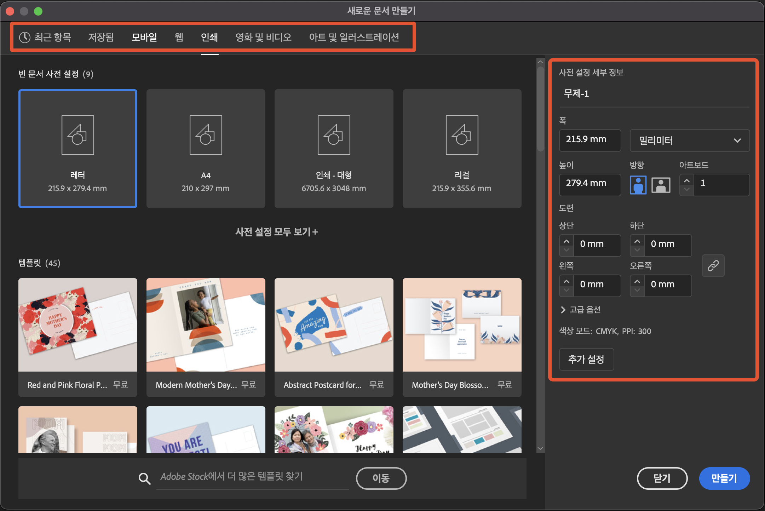This screenshot has width=765, height=511.
Task: Select portrait orientation icon
Action: coord(638,185)
